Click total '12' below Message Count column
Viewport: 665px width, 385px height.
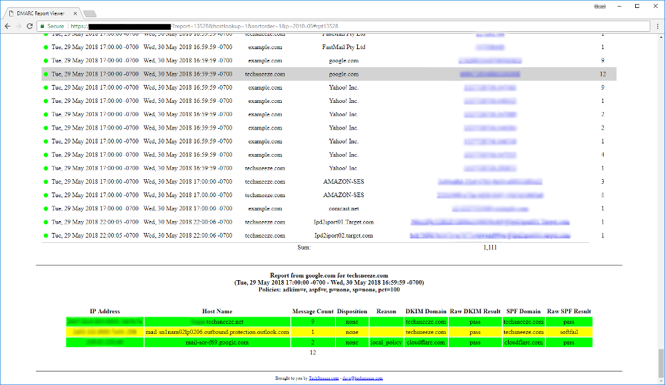313,352
